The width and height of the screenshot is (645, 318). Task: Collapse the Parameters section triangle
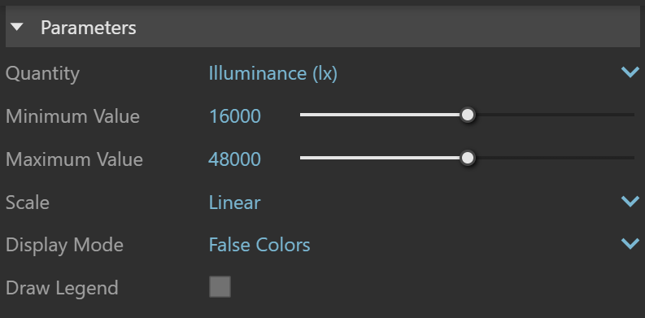pyautogui.click(x=17, y=28)
